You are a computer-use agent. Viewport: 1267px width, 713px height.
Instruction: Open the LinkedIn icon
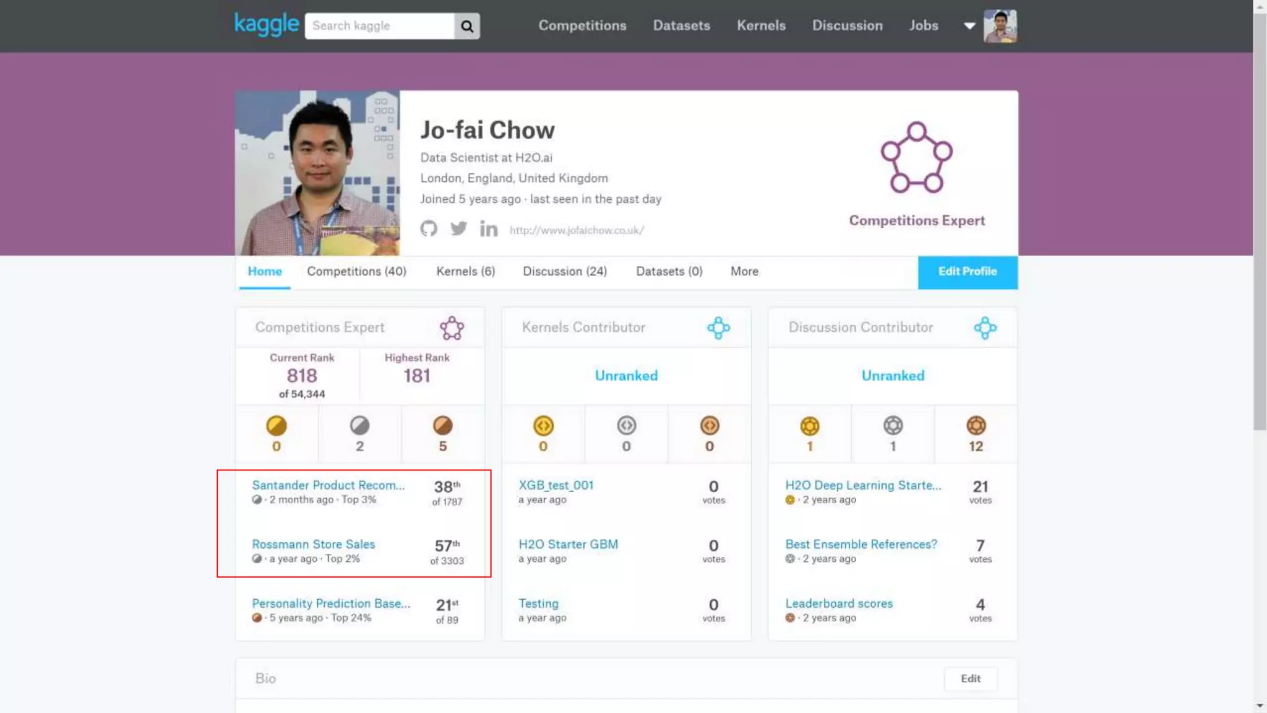pyautogui.click(x=489, y=230)
